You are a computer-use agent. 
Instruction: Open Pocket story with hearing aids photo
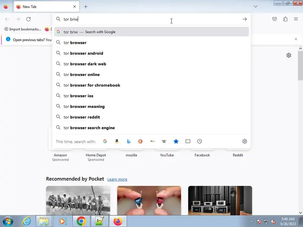pos(149,200)
